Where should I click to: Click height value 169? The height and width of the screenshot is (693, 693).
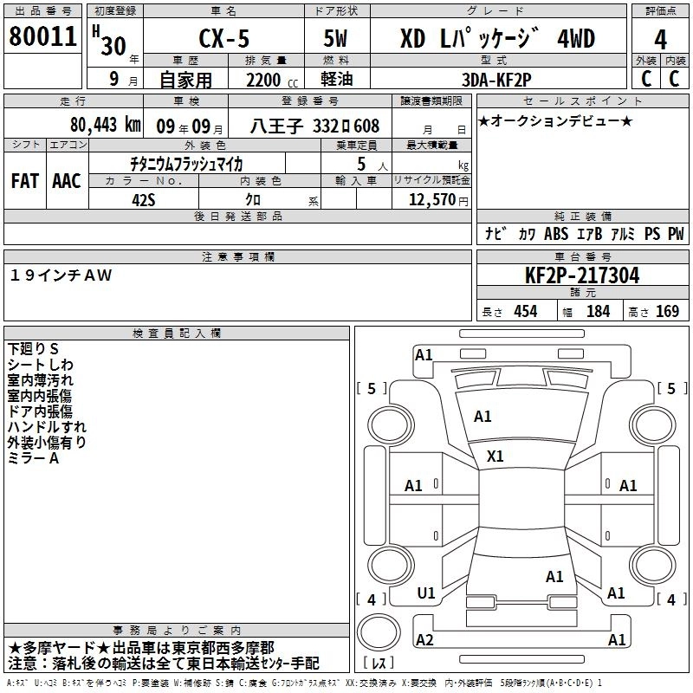667,311
